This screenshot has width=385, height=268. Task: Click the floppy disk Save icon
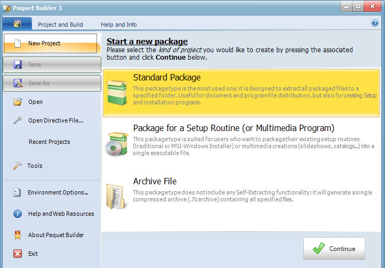tap(18, 64)
